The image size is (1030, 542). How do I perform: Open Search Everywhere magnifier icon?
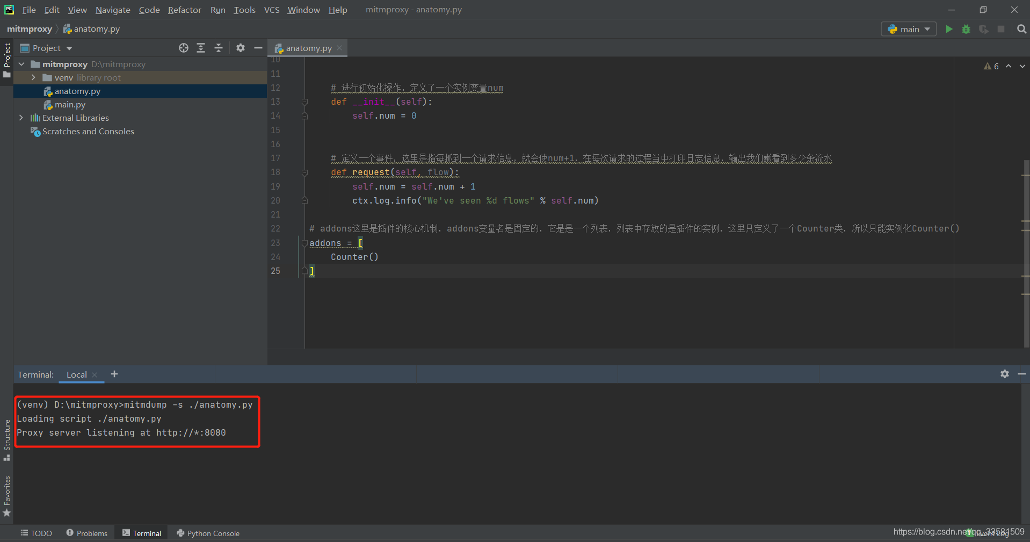click(x=1021, y=29)
